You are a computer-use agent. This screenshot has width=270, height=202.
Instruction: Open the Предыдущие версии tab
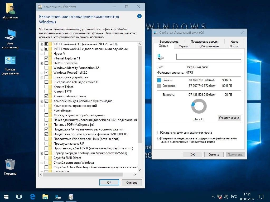(205, 41)
